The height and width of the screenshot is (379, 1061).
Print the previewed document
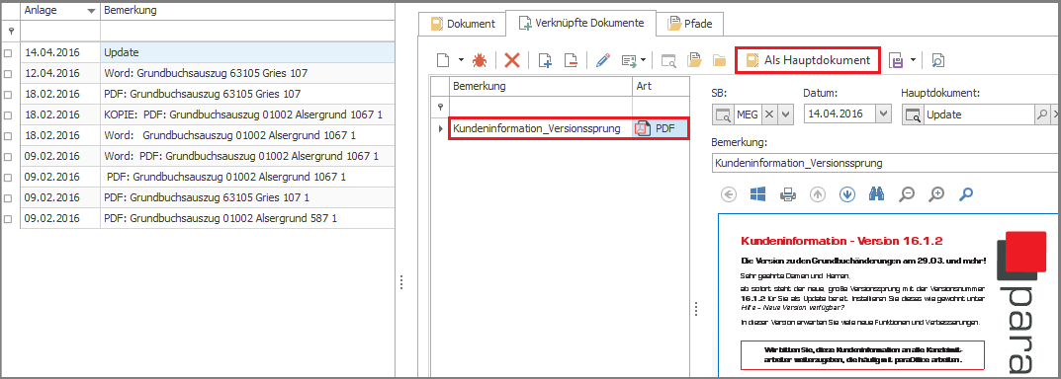(788, 194)
